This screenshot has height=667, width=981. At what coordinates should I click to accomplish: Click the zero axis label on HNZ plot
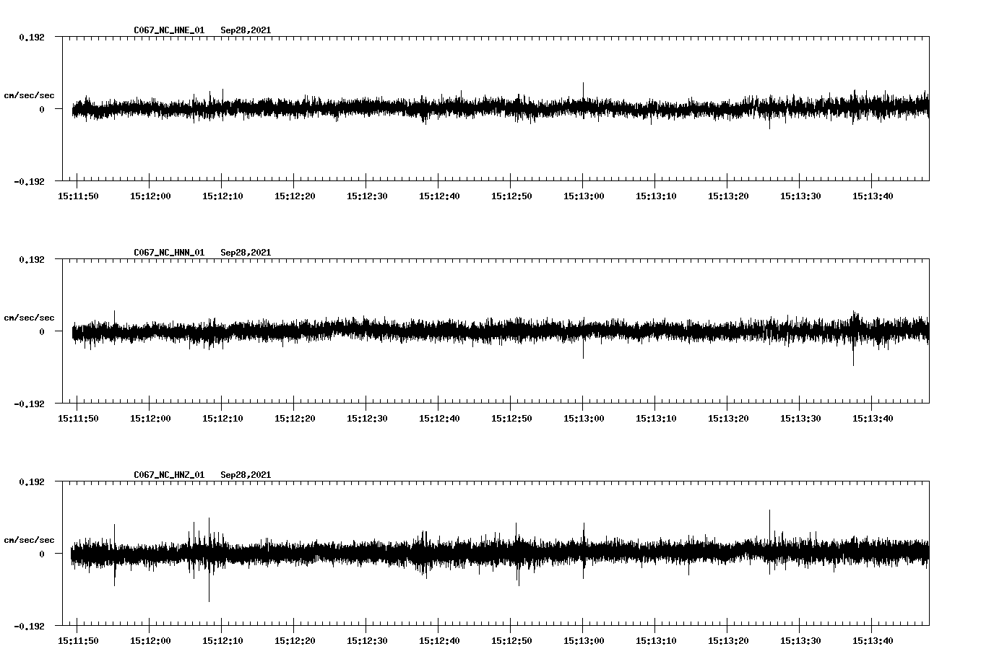point(41,554)
